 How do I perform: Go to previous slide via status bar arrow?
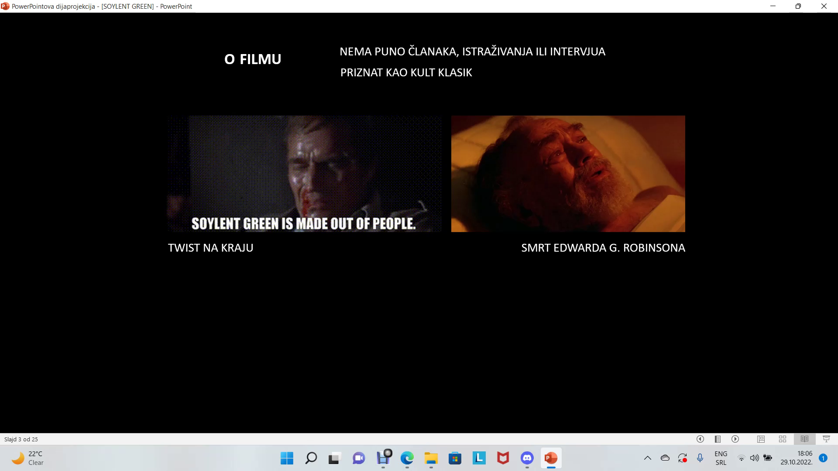click(700, 439)
